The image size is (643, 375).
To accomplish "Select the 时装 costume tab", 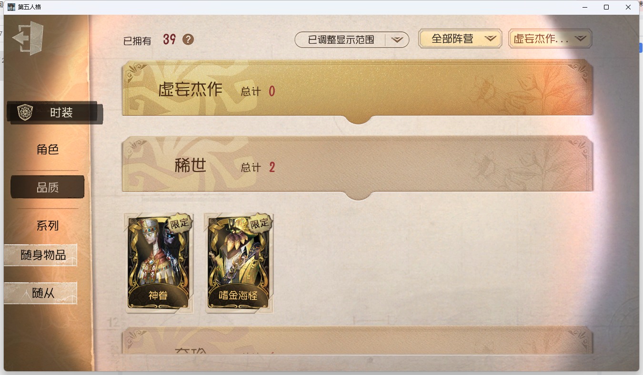I will coord(55,113).
